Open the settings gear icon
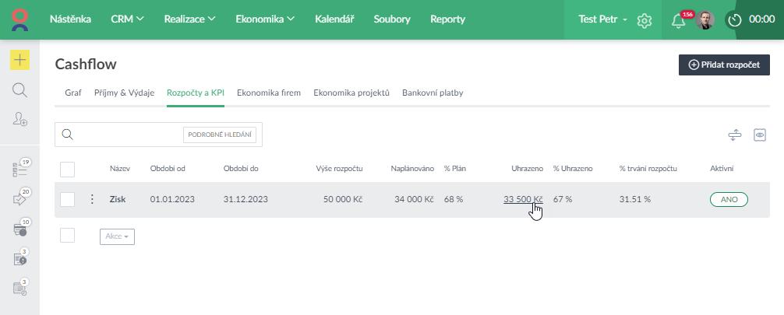This screenshot has height=315, width=784. (645, 20)
